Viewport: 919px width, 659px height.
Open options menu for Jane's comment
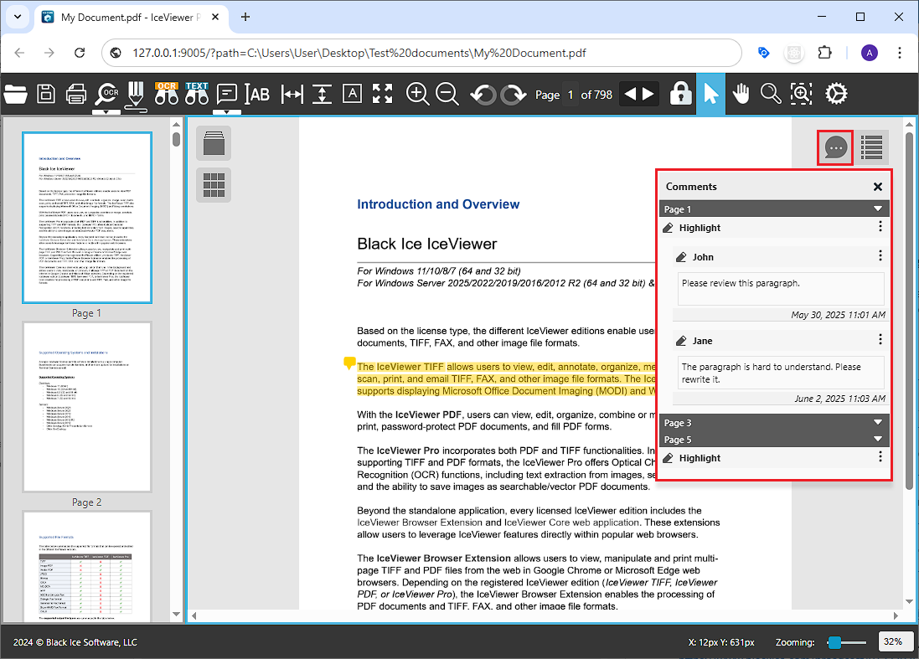(x=880, y=340)
